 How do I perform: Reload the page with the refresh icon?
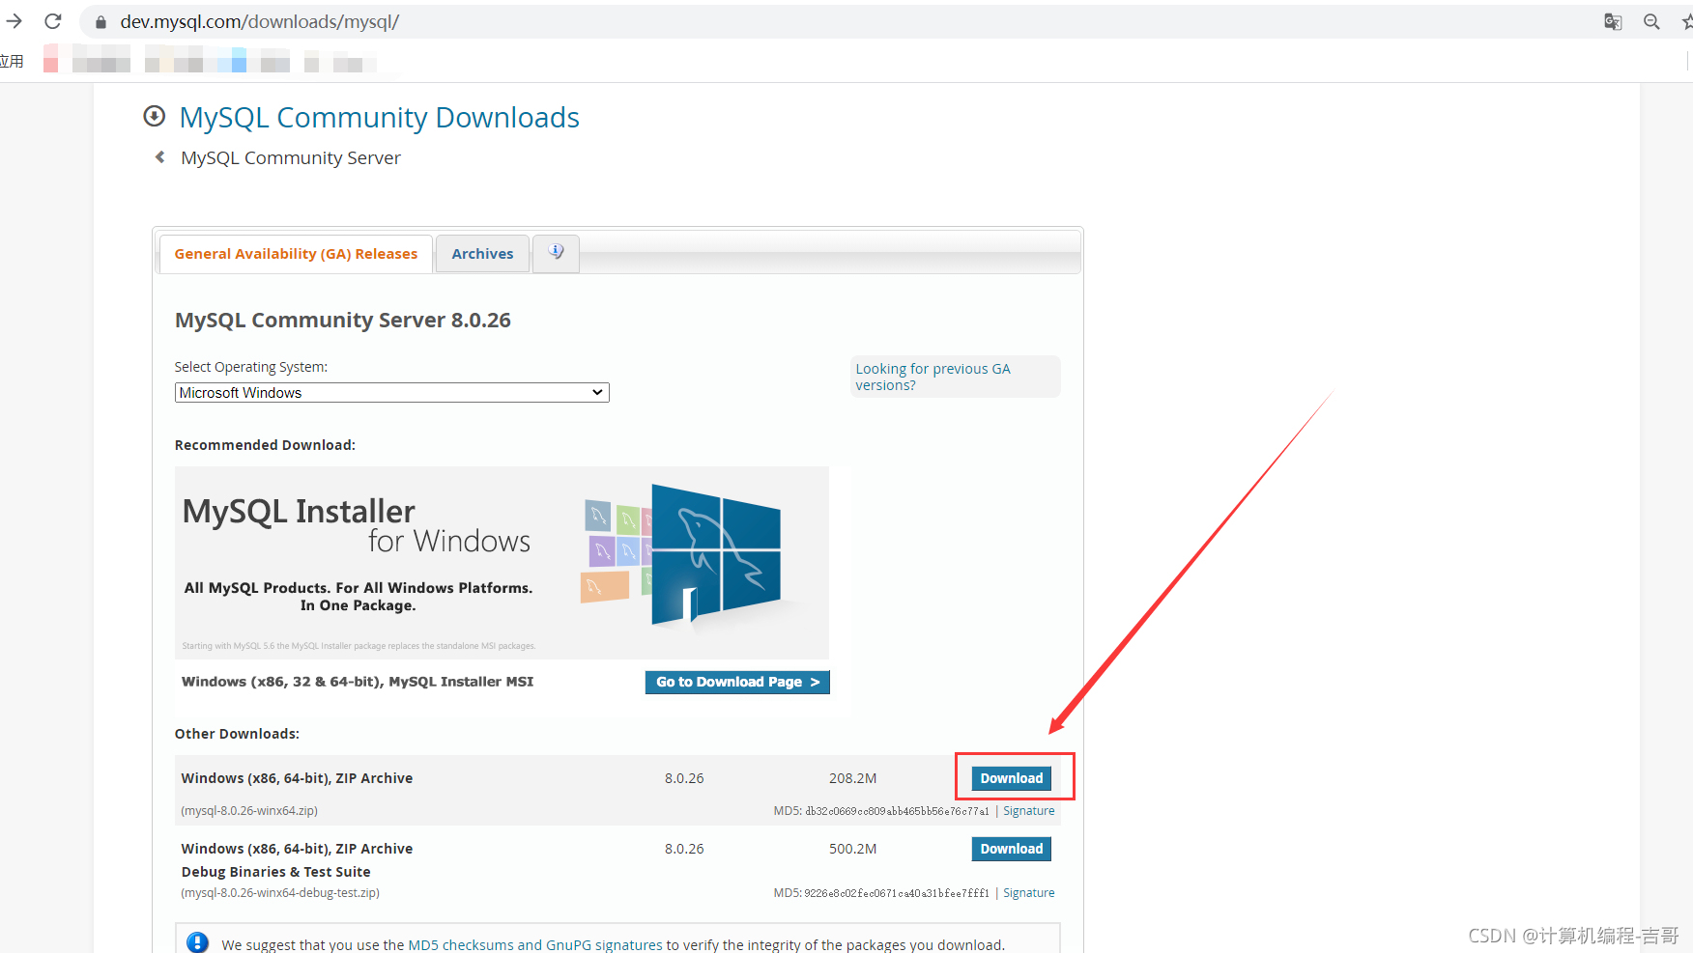53,21
